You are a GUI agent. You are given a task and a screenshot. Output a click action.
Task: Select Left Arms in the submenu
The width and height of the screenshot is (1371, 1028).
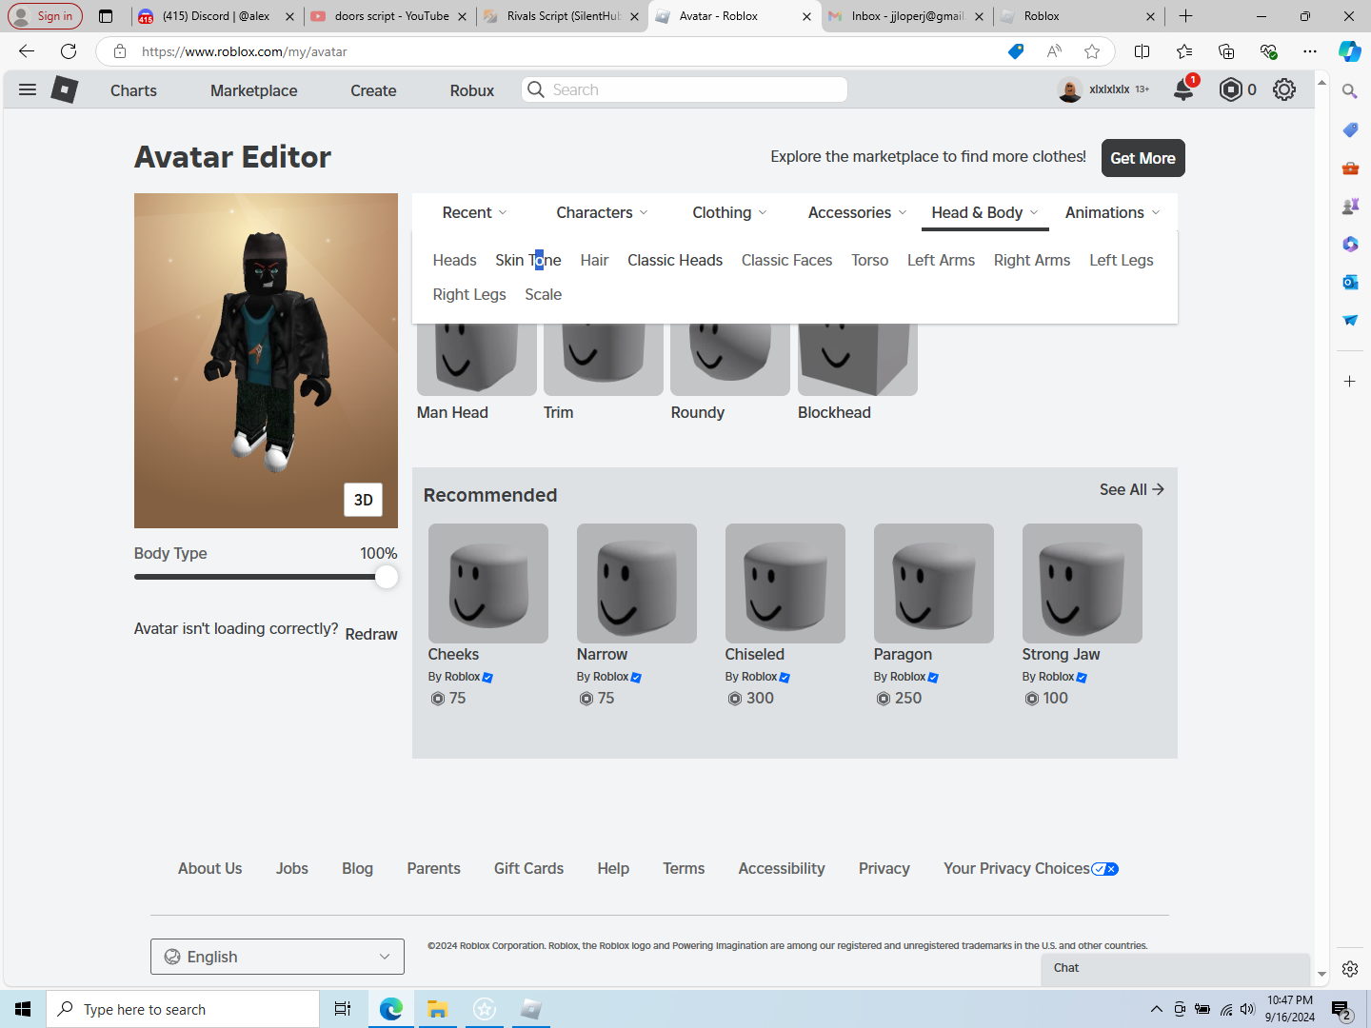941,260
